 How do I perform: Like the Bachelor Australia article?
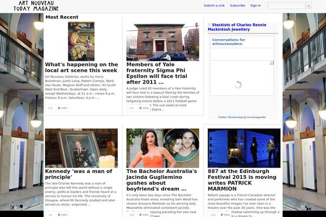pos(143,214)
